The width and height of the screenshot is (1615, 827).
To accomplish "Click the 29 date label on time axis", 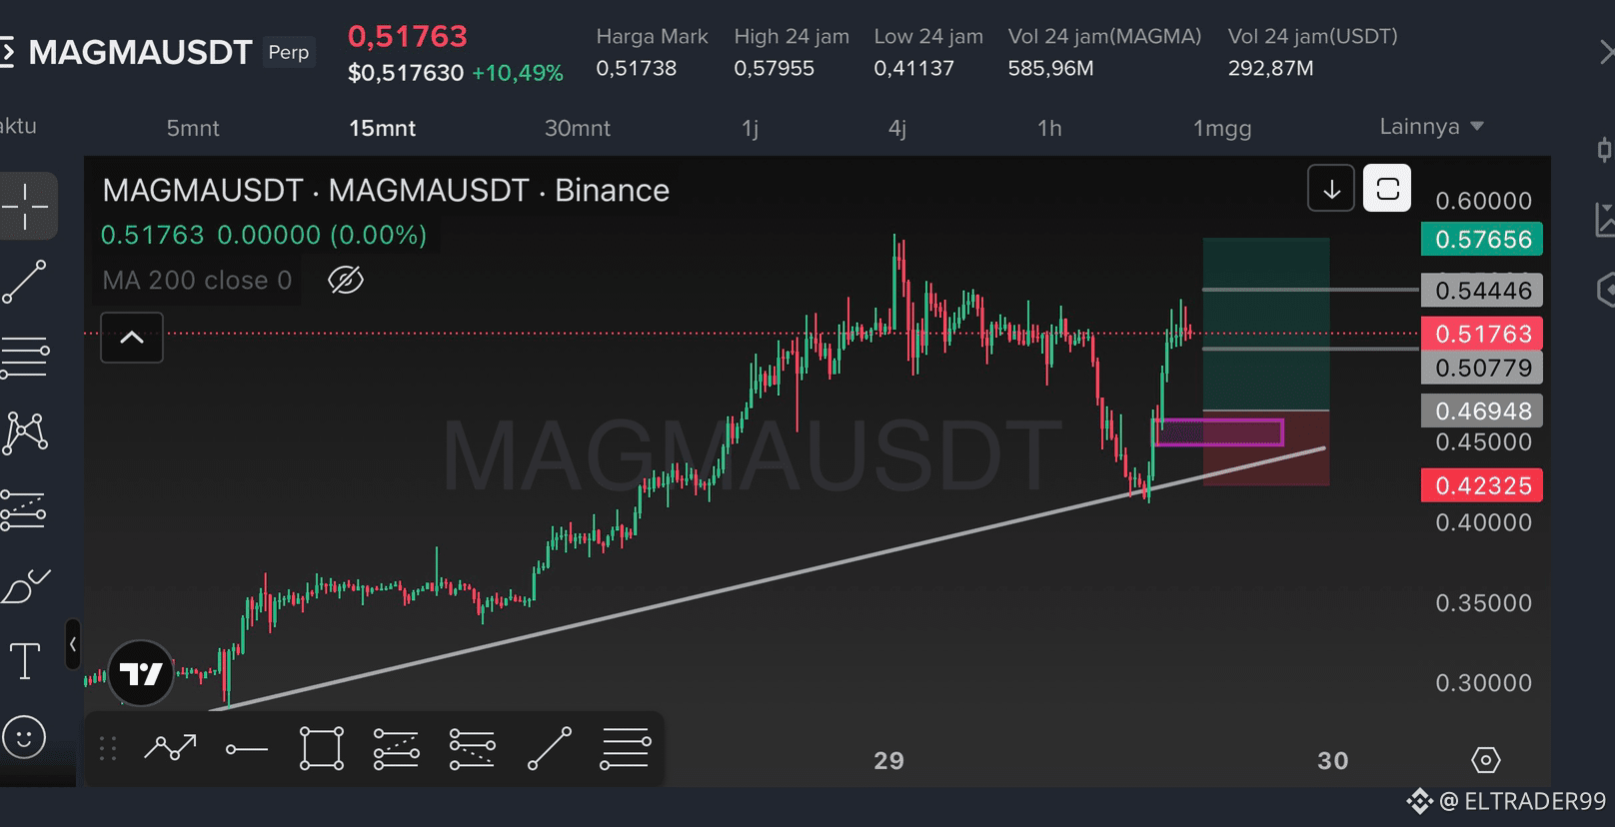I will pyautogui.click(x=888, y=761).
